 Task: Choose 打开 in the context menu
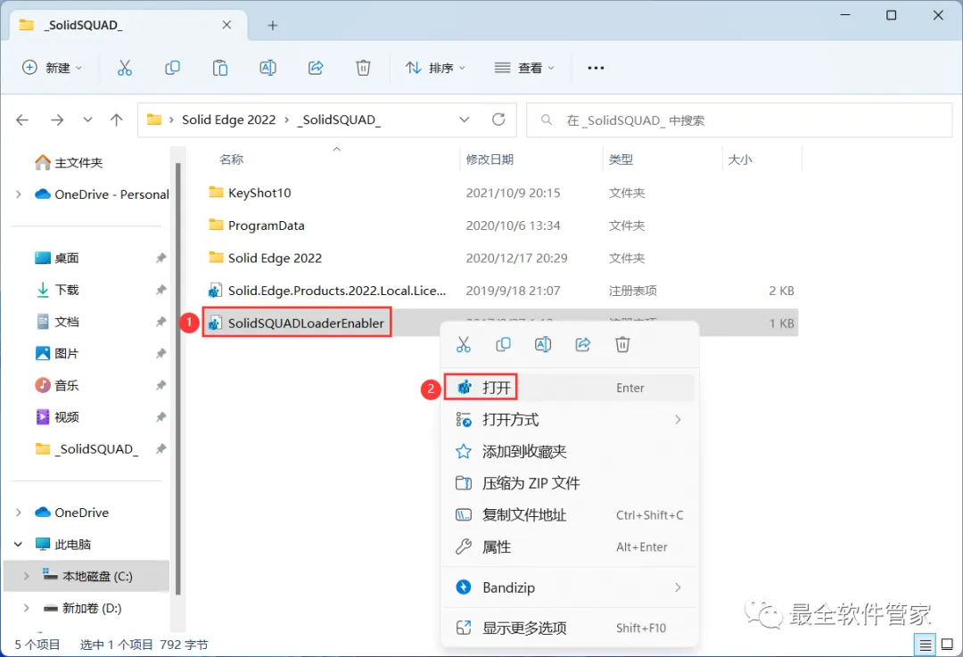(x=569, y=388)
